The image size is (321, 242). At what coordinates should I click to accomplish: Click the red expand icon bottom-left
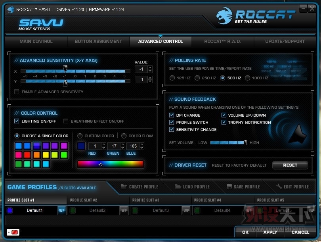coord(13,232)
